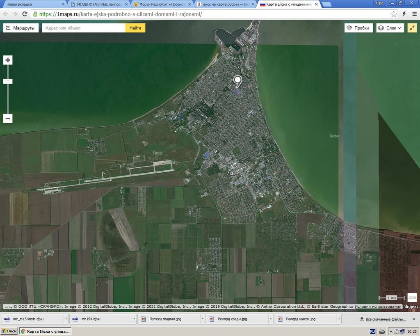Show hidden system tray icons
The height and width of the screenshot is (336, 420).
(x=391, y=331)
